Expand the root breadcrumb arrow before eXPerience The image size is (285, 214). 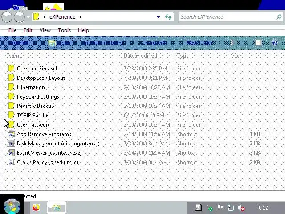tap(45, 17)
